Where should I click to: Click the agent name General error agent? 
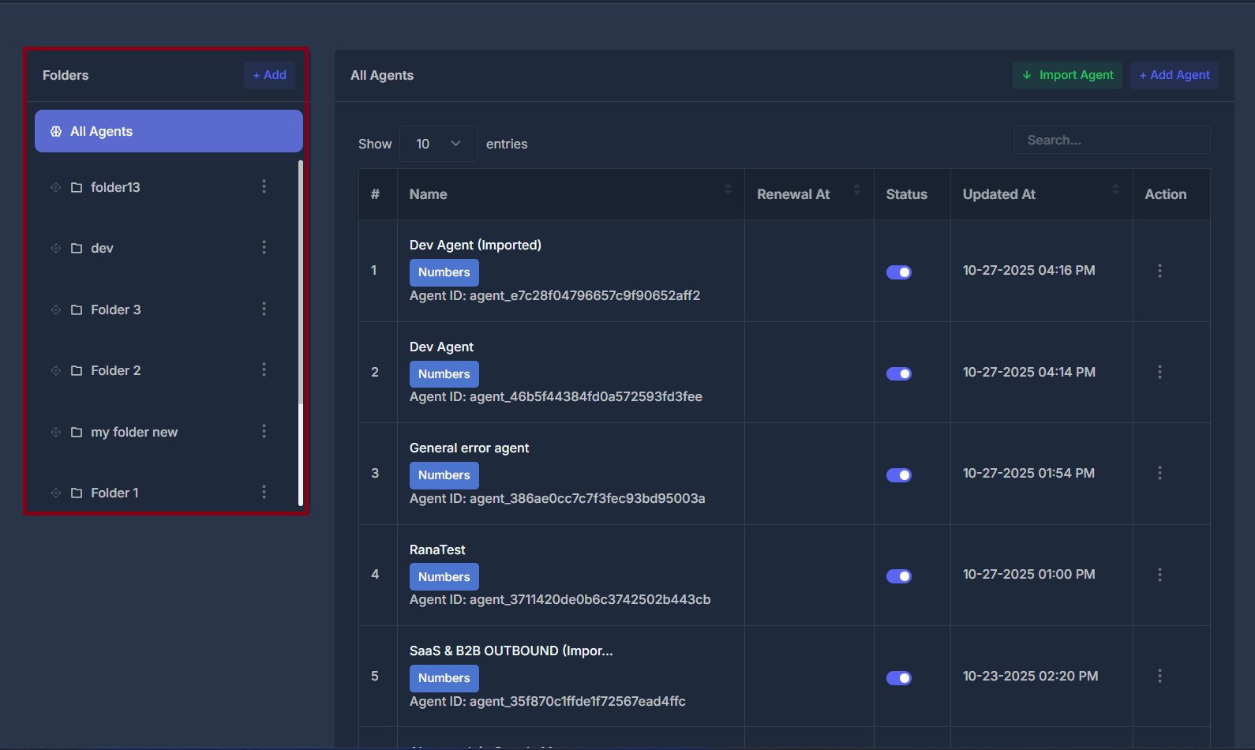[469, 448]
